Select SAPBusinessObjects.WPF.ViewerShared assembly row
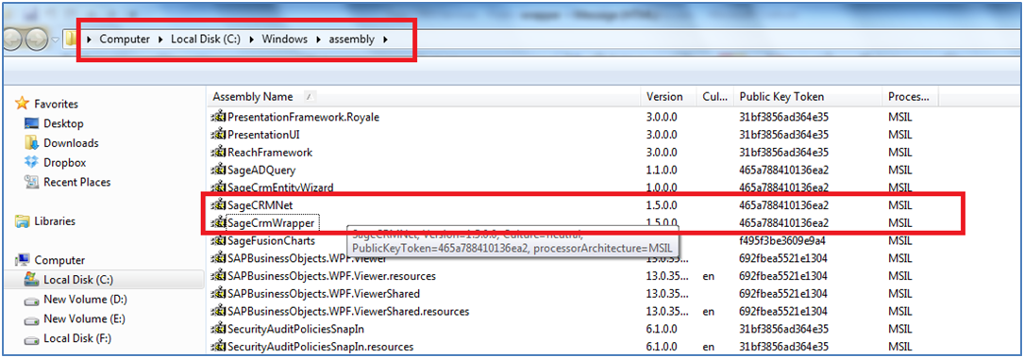 tap(575, 293)
